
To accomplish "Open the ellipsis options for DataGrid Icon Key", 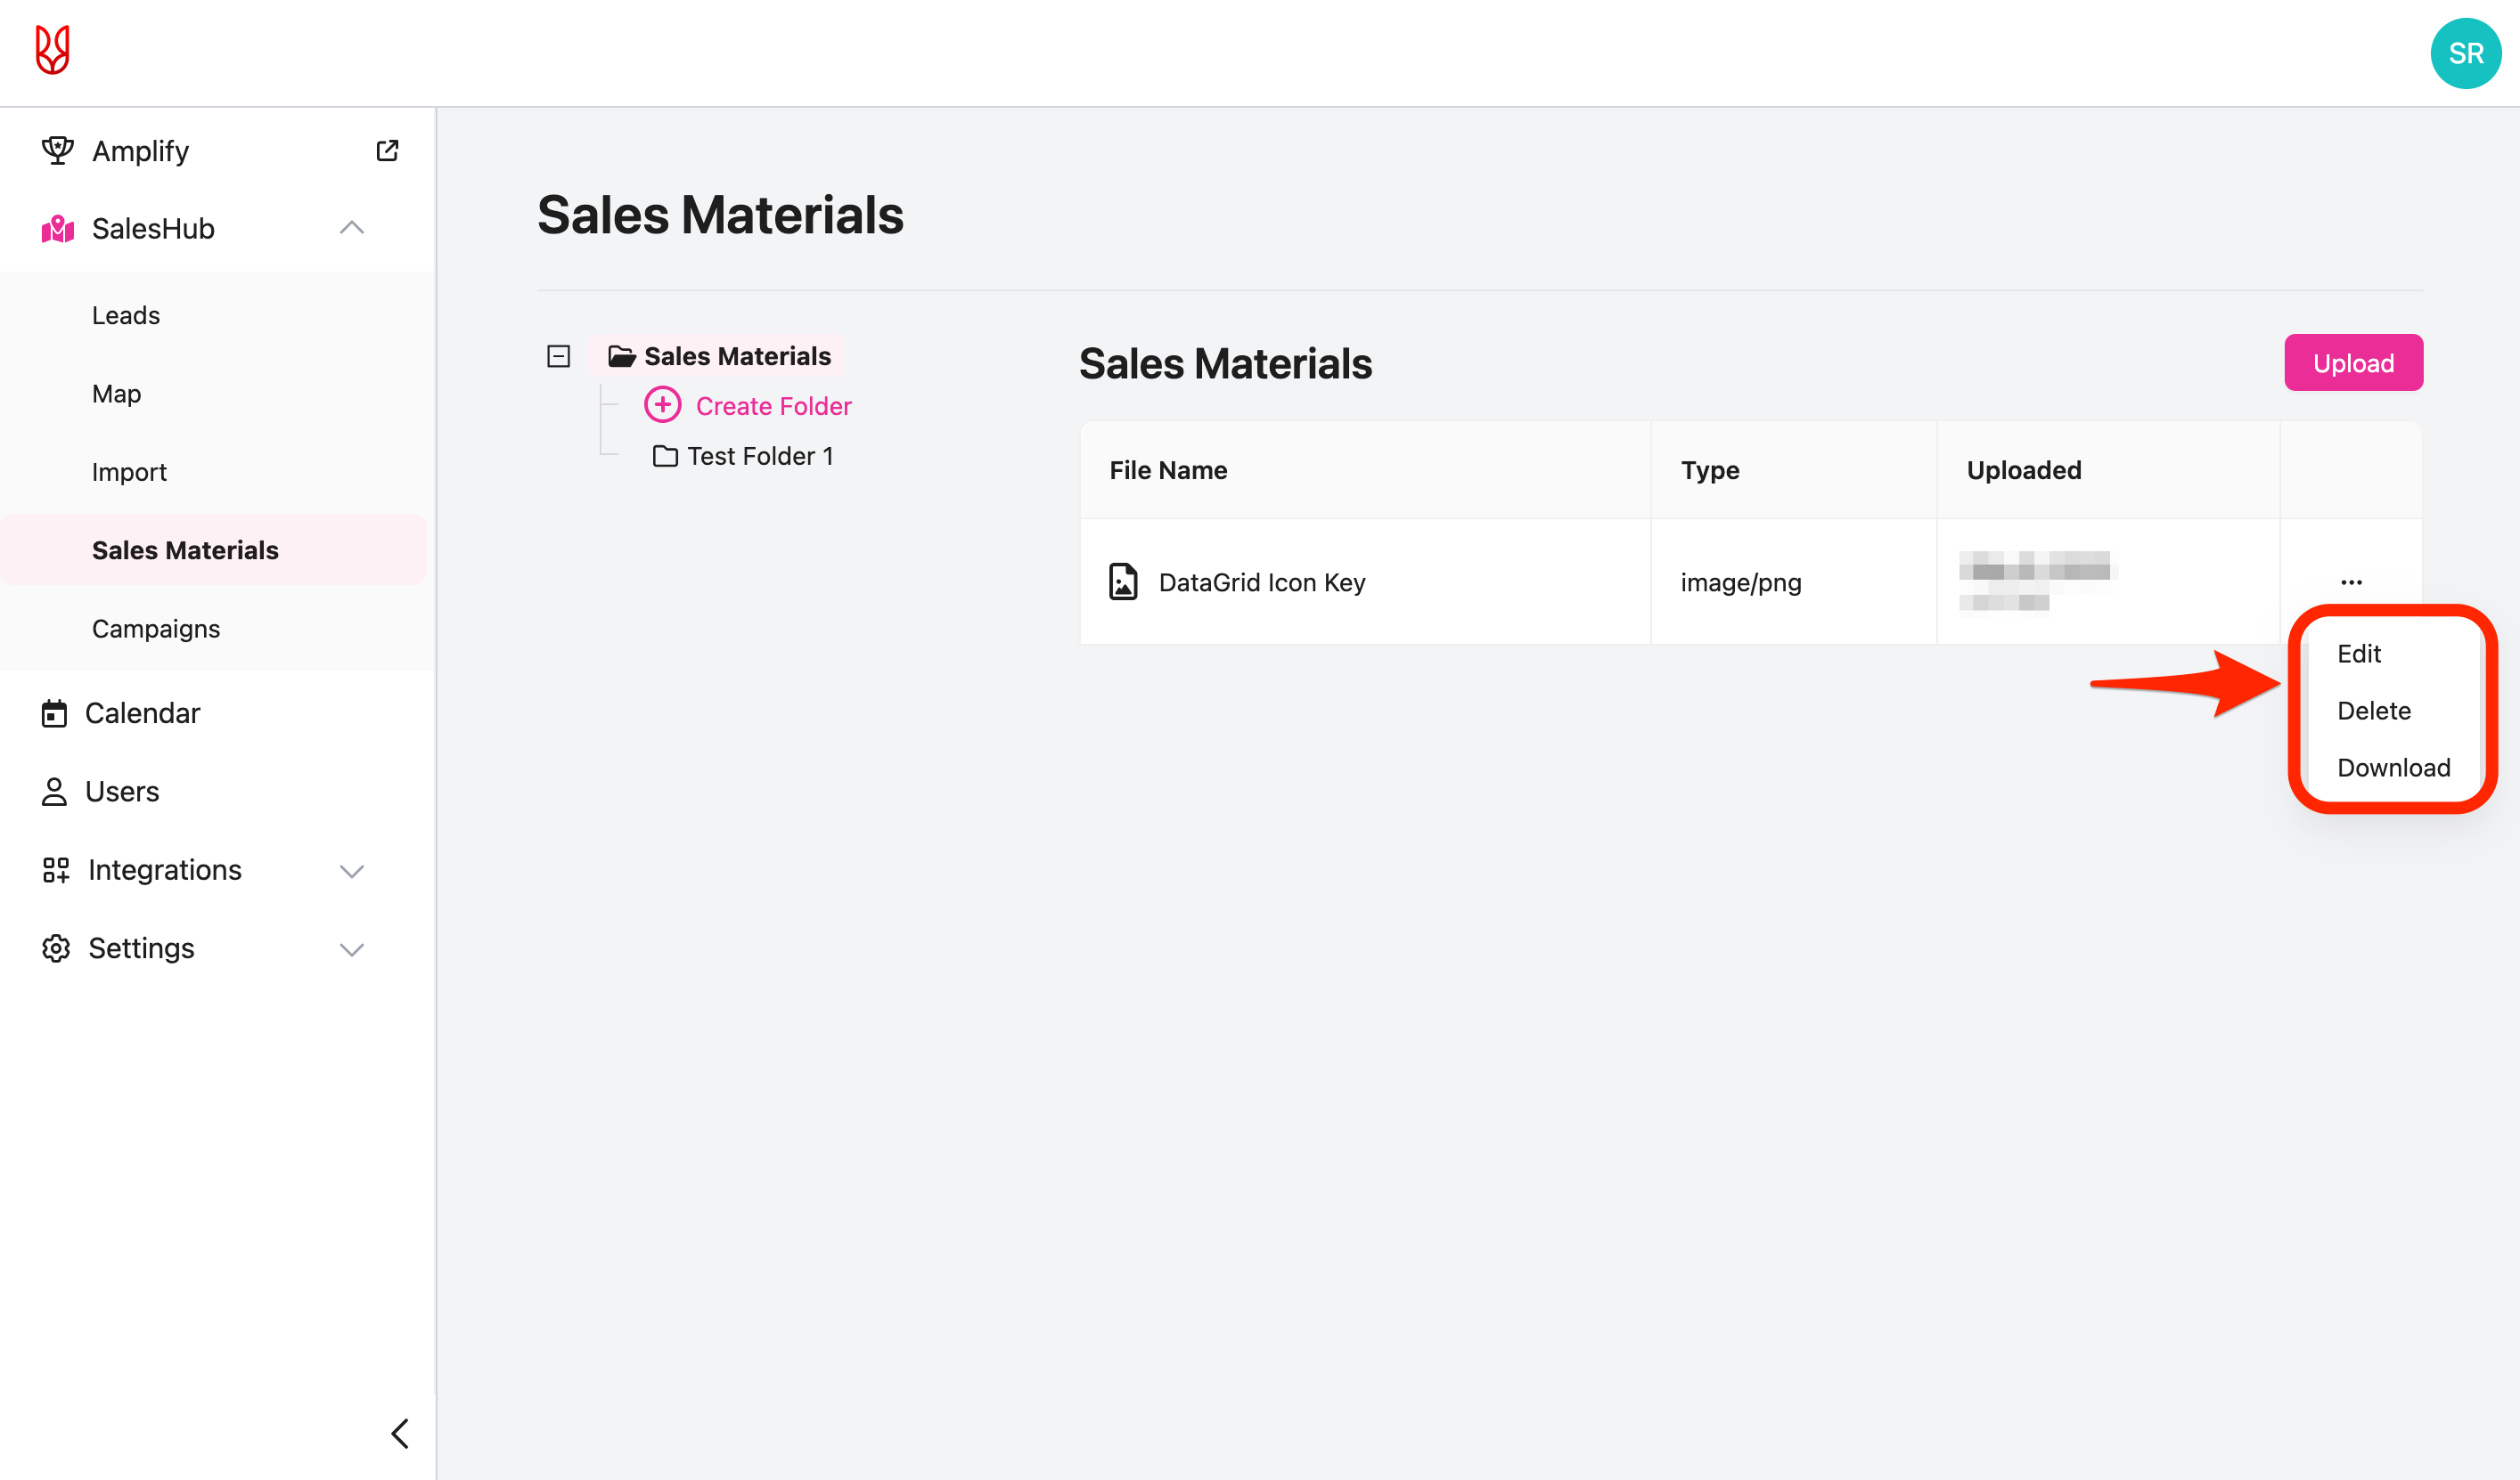I will tap(2352, 581).
